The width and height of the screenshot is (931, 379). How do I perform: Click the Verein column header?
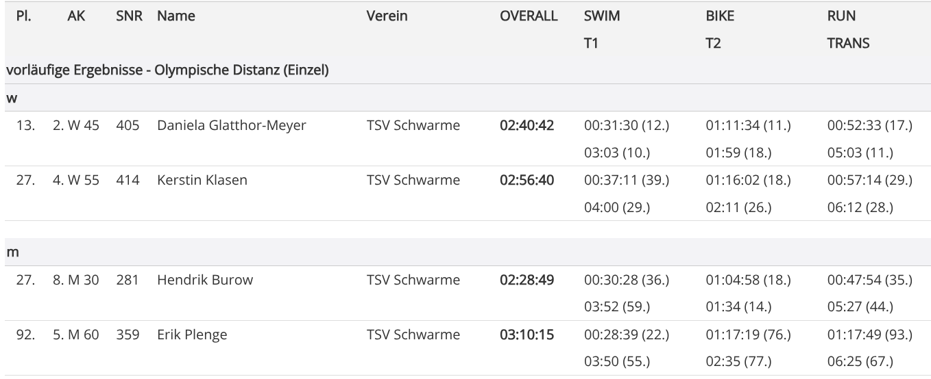(387, 16)
